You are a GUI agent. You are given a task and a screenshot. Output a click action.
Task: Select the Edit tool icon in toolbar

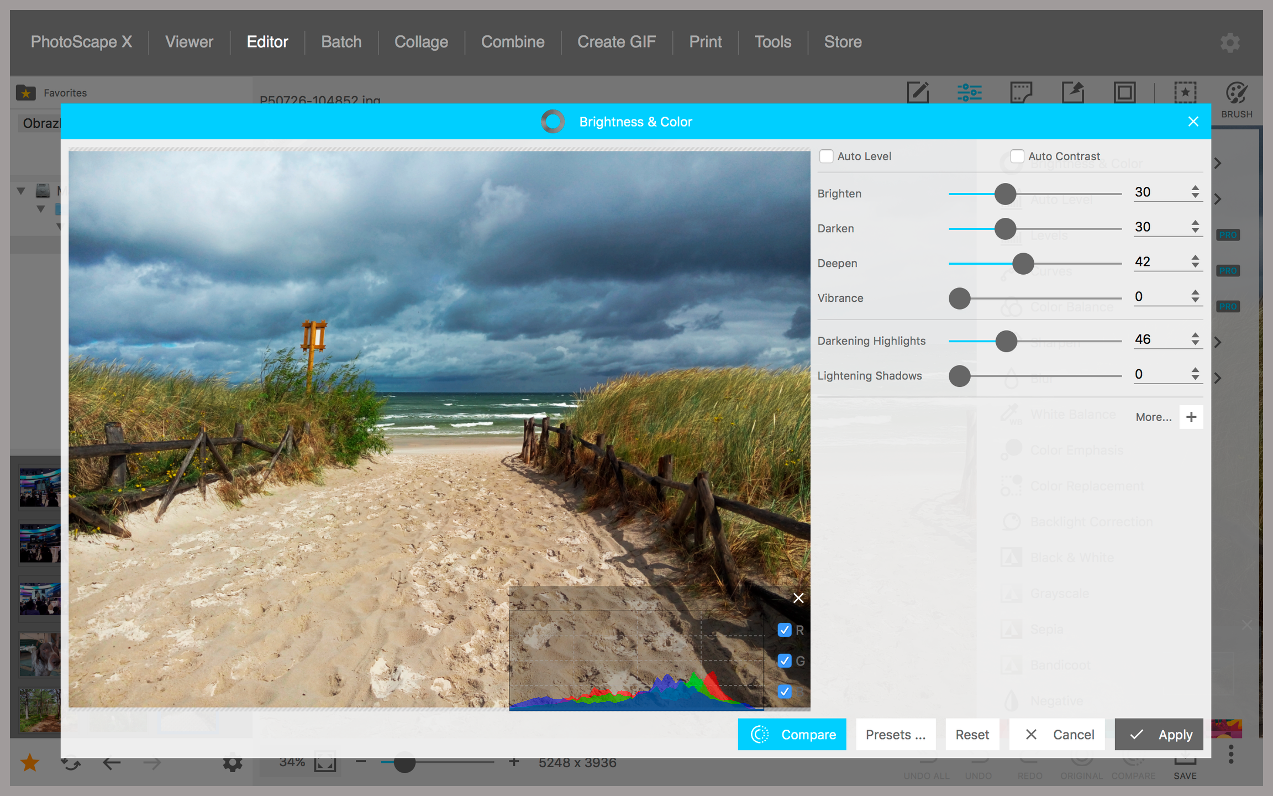(918, 92)
